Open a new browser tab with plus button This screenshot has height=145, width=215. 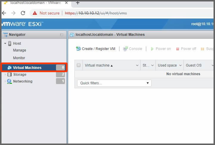tap(78, 3)
